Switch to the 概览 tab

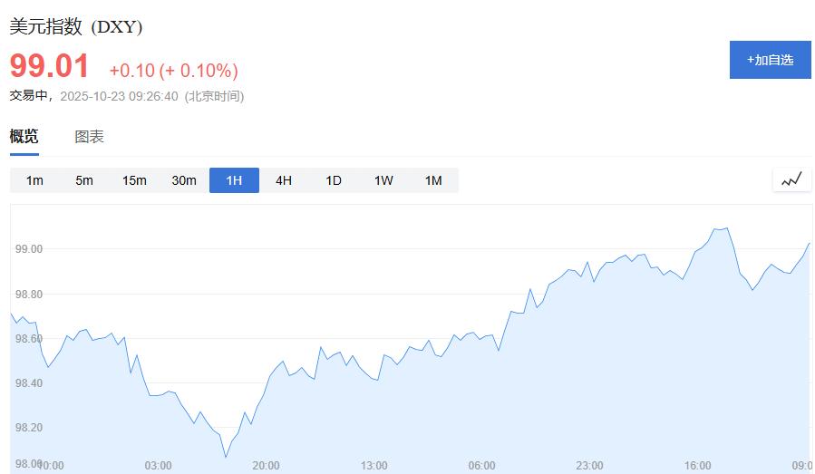24,137
